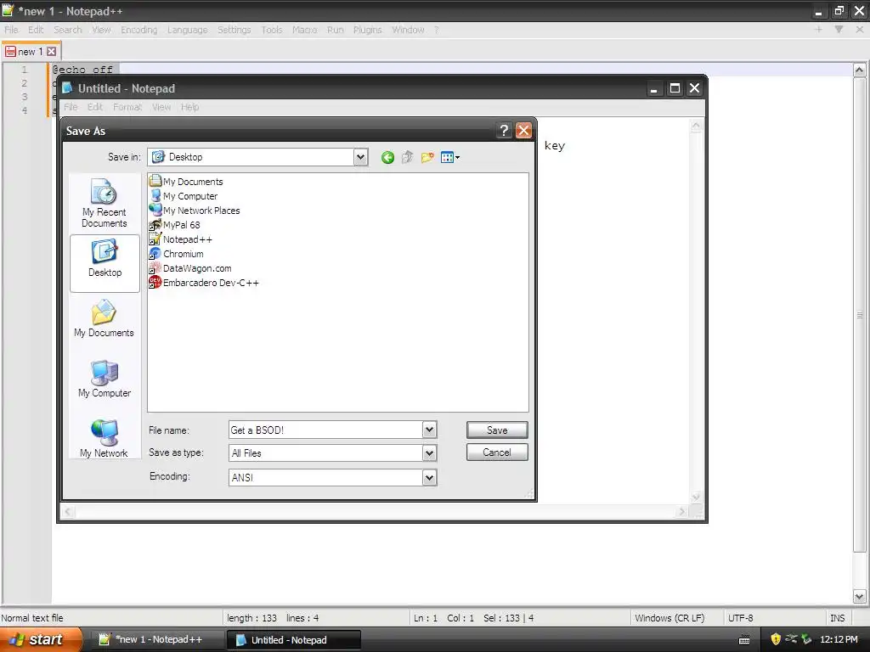Viewport: 870px width, 652px height.
Task: Select My Computer in the places bar
Action: 105,379
